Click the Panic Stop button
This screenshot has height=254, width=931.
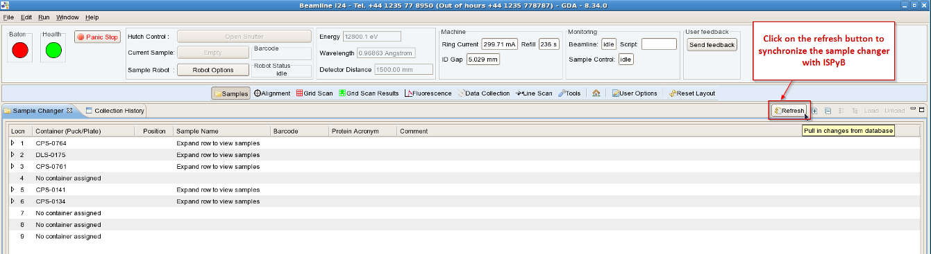click(x=98, y=37)
